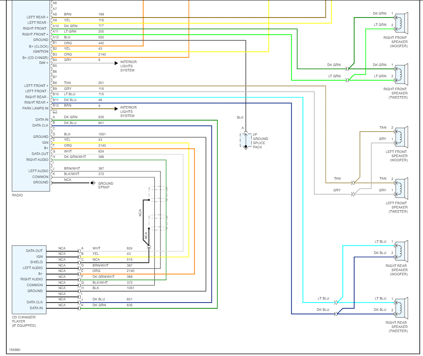Viewport: 423px width, 356px height.
Task: Click the Right Front Speaker (Woofer) symbol
Action: click(x=401, y=23)
